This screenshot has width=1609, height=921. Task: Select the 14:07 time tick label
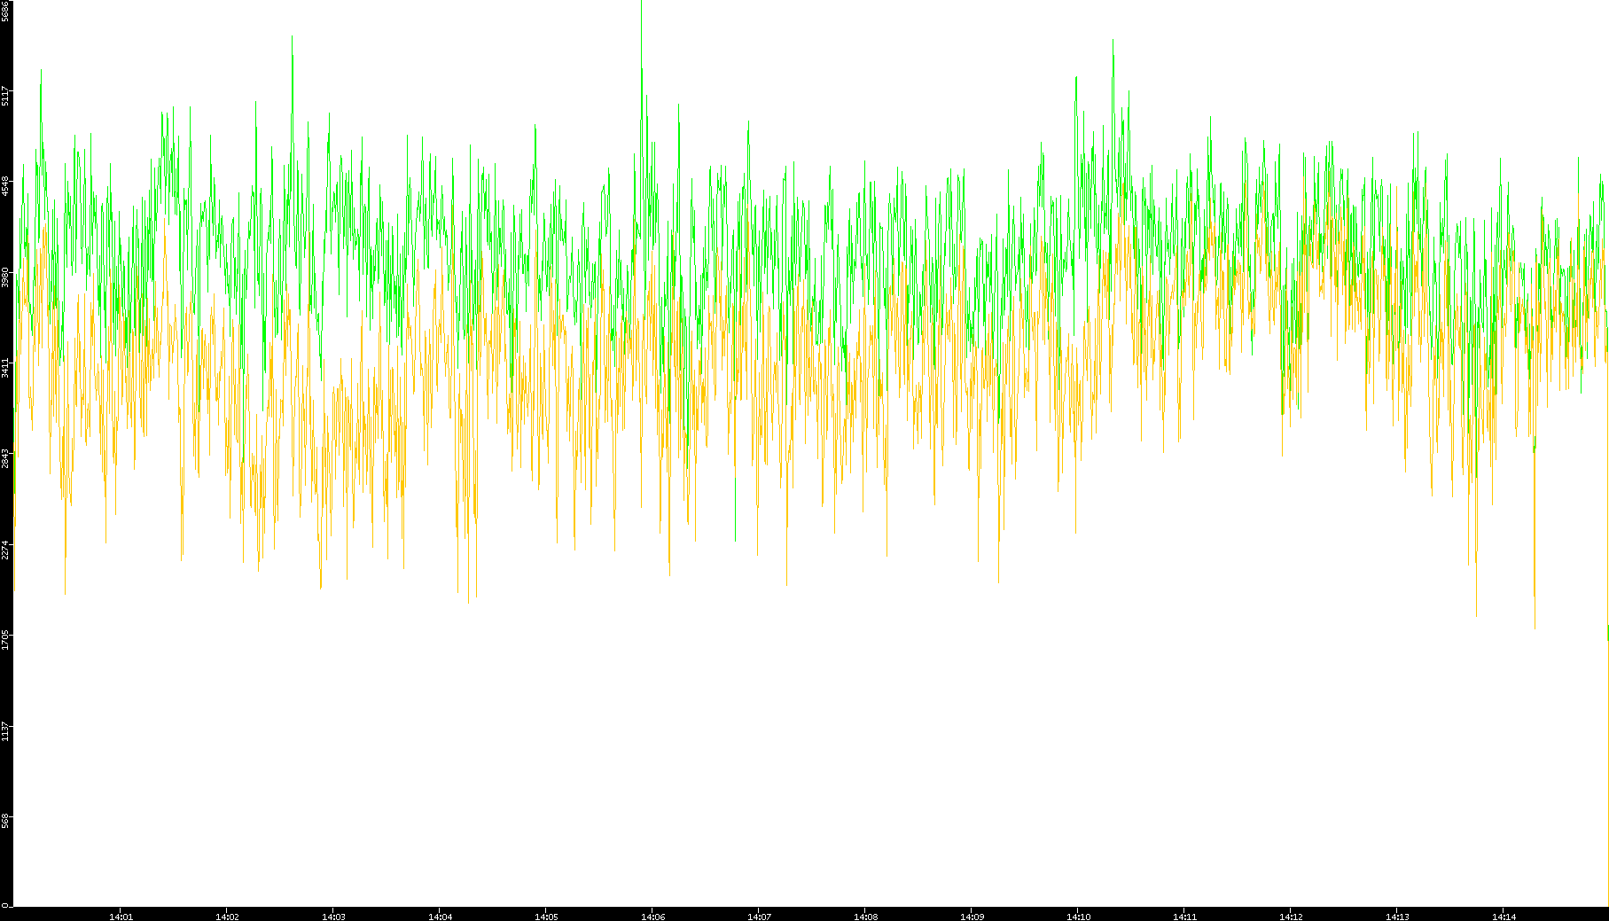point(759,916)
